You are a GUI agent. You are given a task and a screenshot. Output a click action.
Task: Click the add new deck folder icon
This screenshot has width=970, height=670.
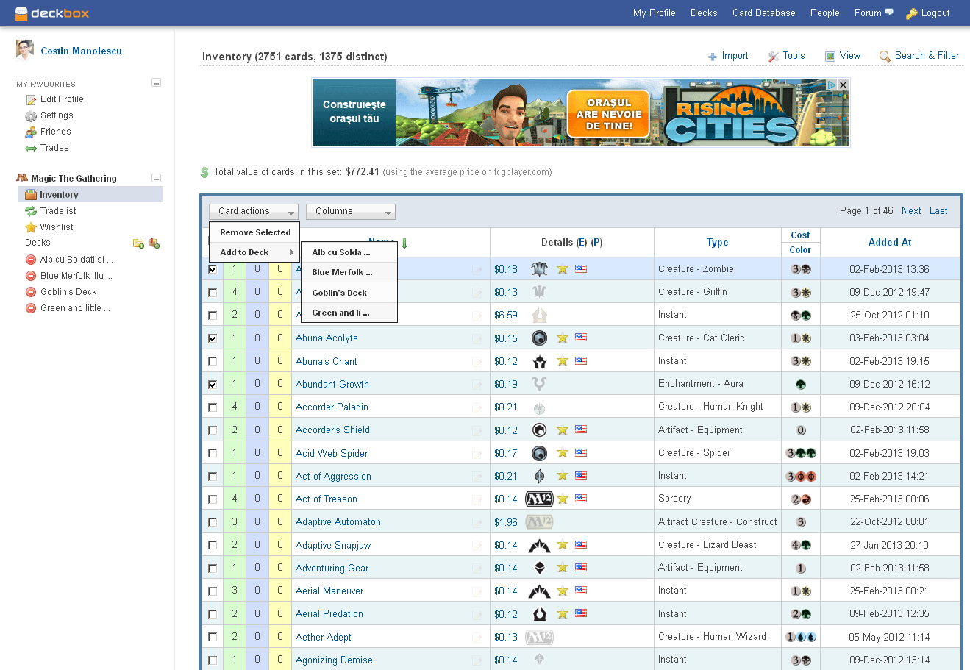(x=138, y=243)
